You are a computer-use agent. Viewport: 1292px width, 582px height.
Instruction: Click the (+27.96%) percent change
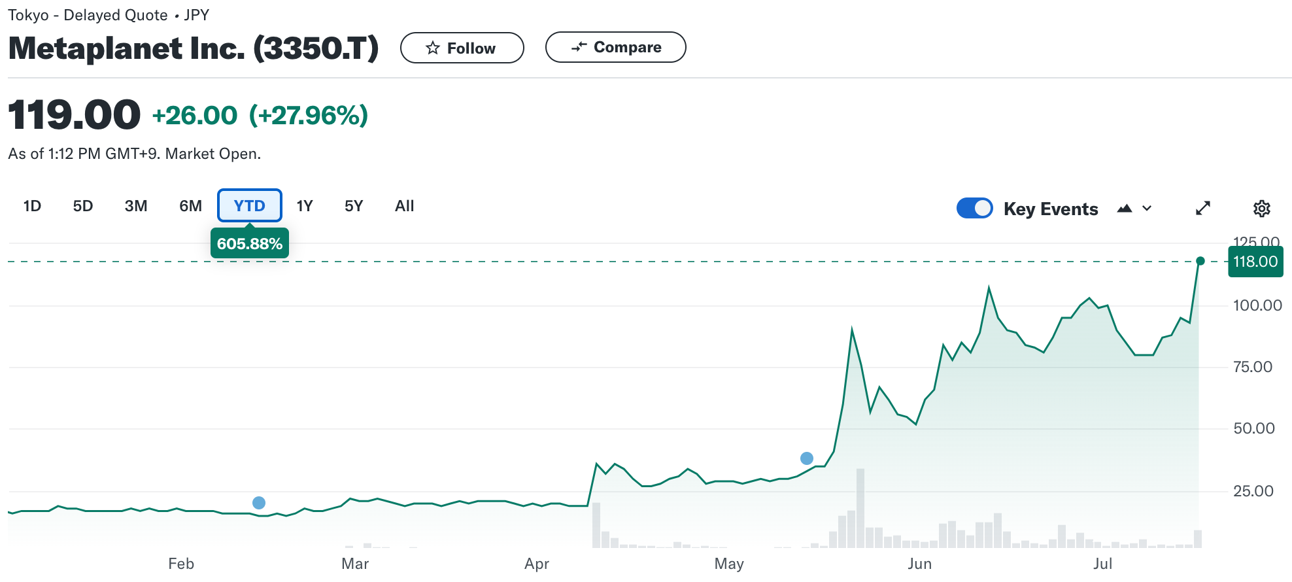click(309, 116)
